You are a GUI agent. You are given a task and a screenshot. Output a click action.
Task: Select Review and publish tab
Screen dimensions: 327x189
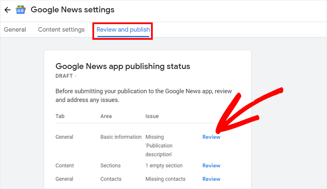[x=123, y=30]
